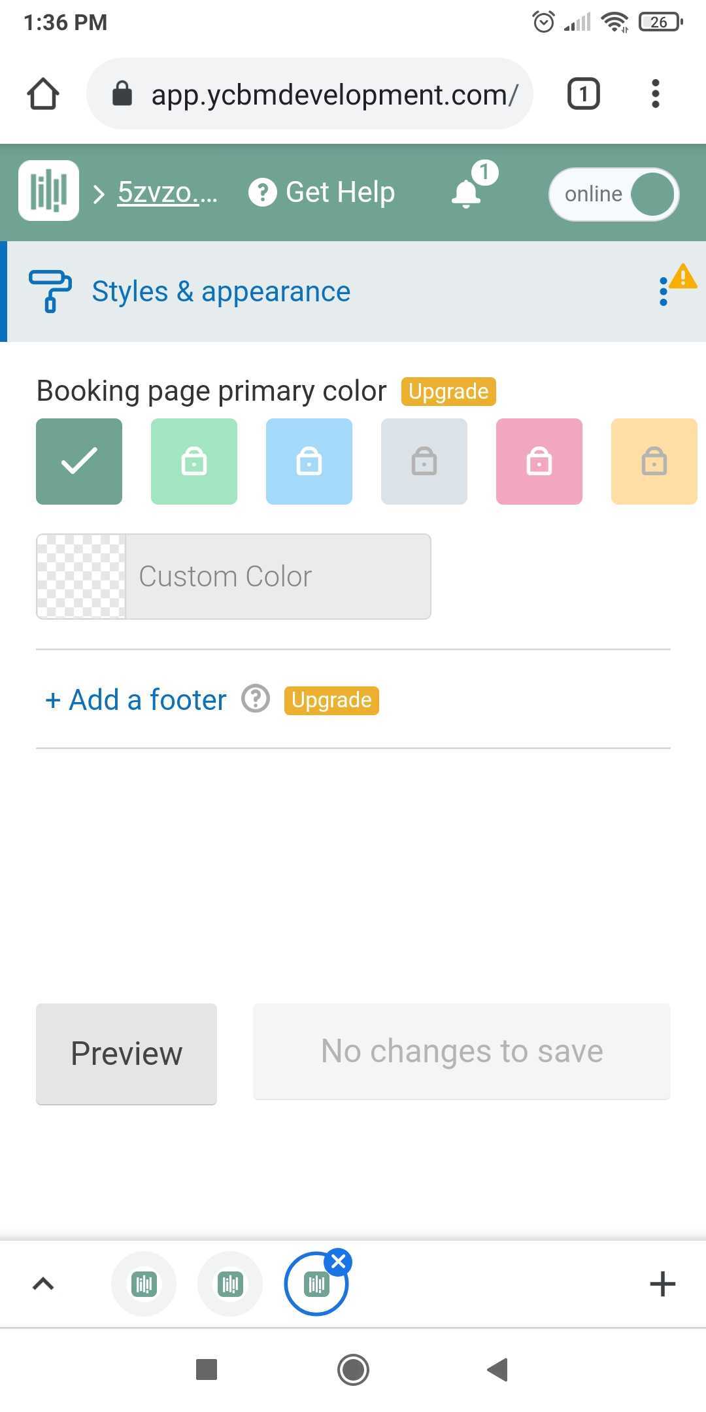The width and height of the screenshot is (706, 1412).
Task: Switch to the second tab group thumbnail
Action: pyautogui.click(x=230, y=1284)
